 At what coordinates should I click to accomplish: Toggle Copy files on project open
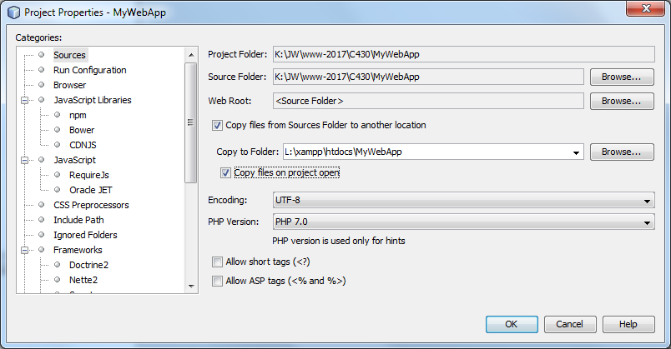coord(225,172)
